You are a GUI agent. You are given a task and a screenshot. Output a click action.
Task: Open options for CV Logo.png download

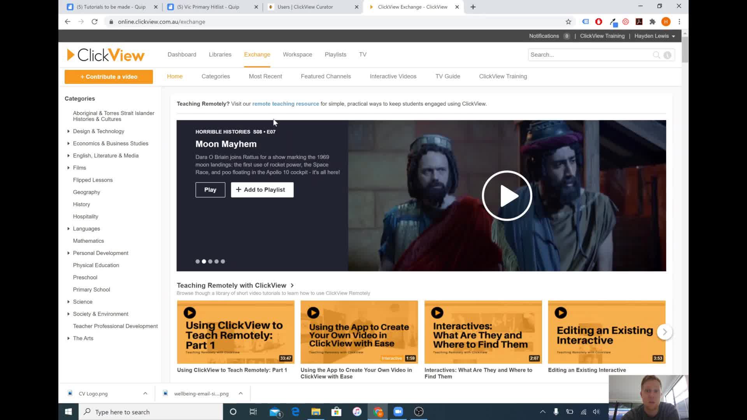(x=145, y=393)
